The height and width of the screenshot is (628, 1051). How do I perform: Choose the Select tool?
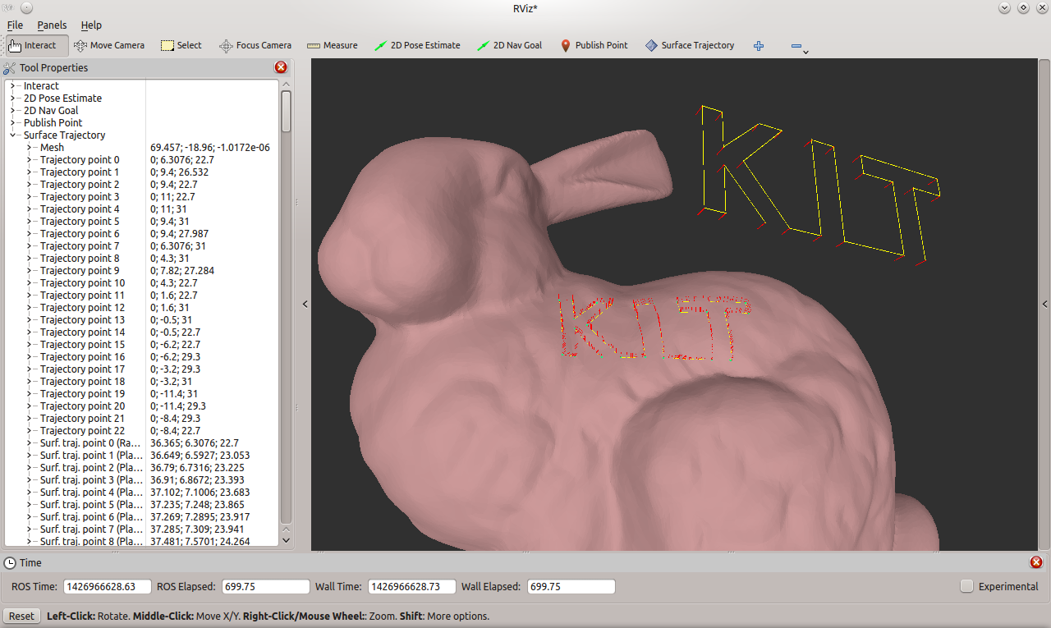point(181,45)
